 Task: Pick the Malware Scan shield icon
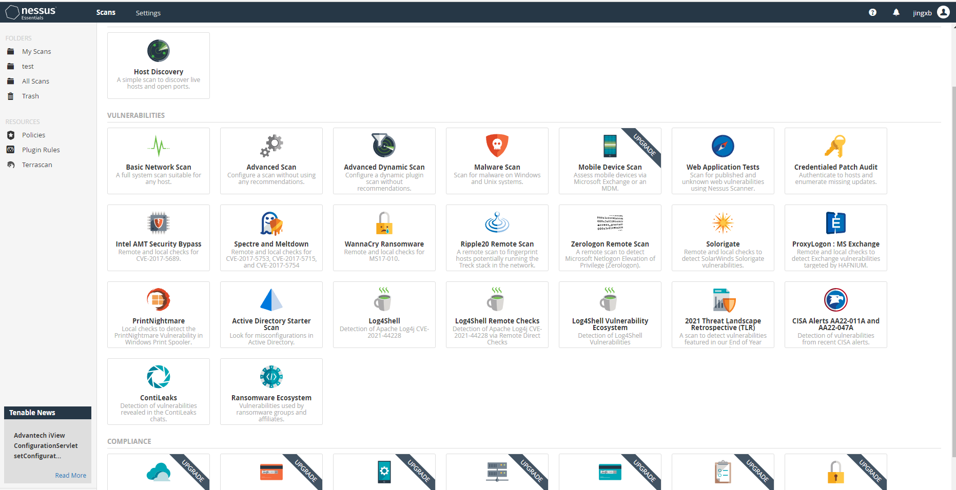pos(497,146)
